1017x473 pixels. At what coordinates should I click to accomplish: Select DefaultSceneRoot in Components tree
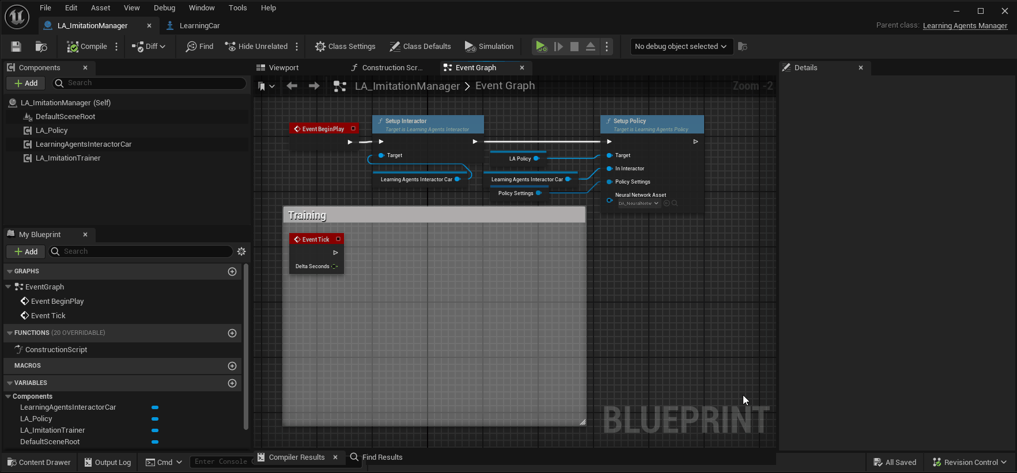[66, 117]
